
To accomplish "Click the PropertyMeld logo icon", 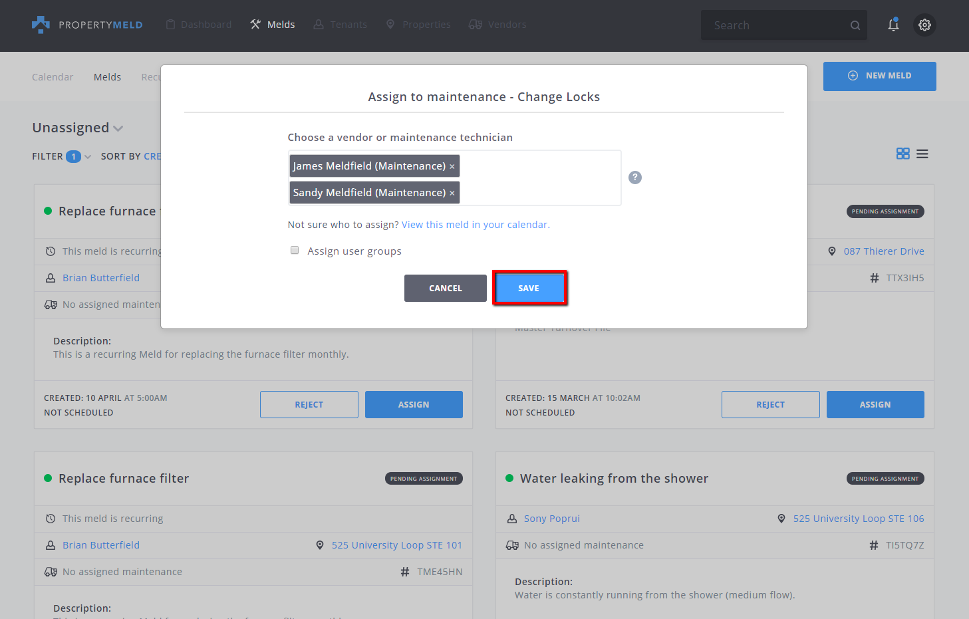I will click(x=41, y=25).
